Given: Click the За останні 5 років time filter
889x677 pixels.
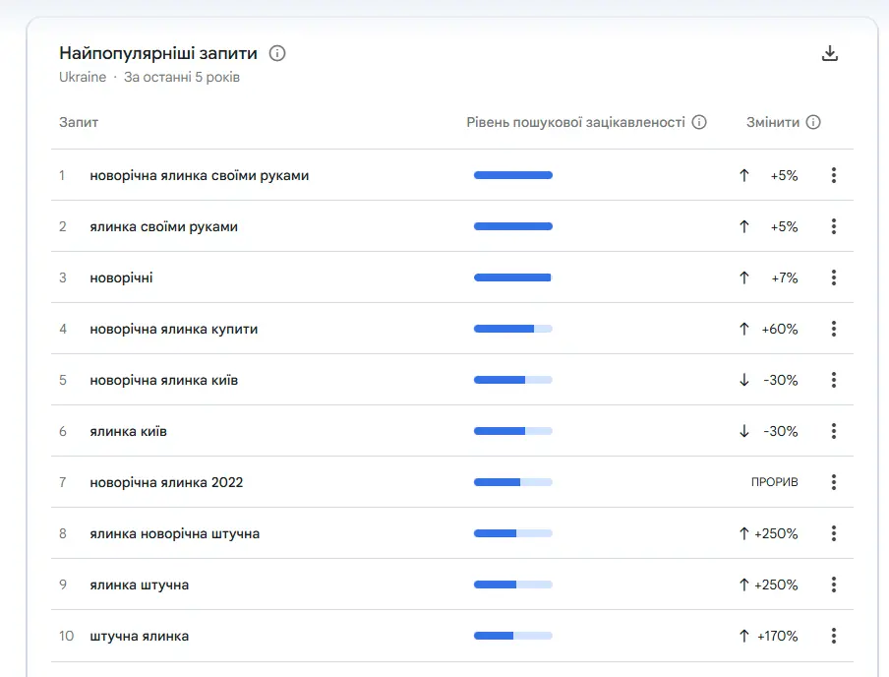Looking at the screenshot, I should pyautogui.click(x=181, y=76).
